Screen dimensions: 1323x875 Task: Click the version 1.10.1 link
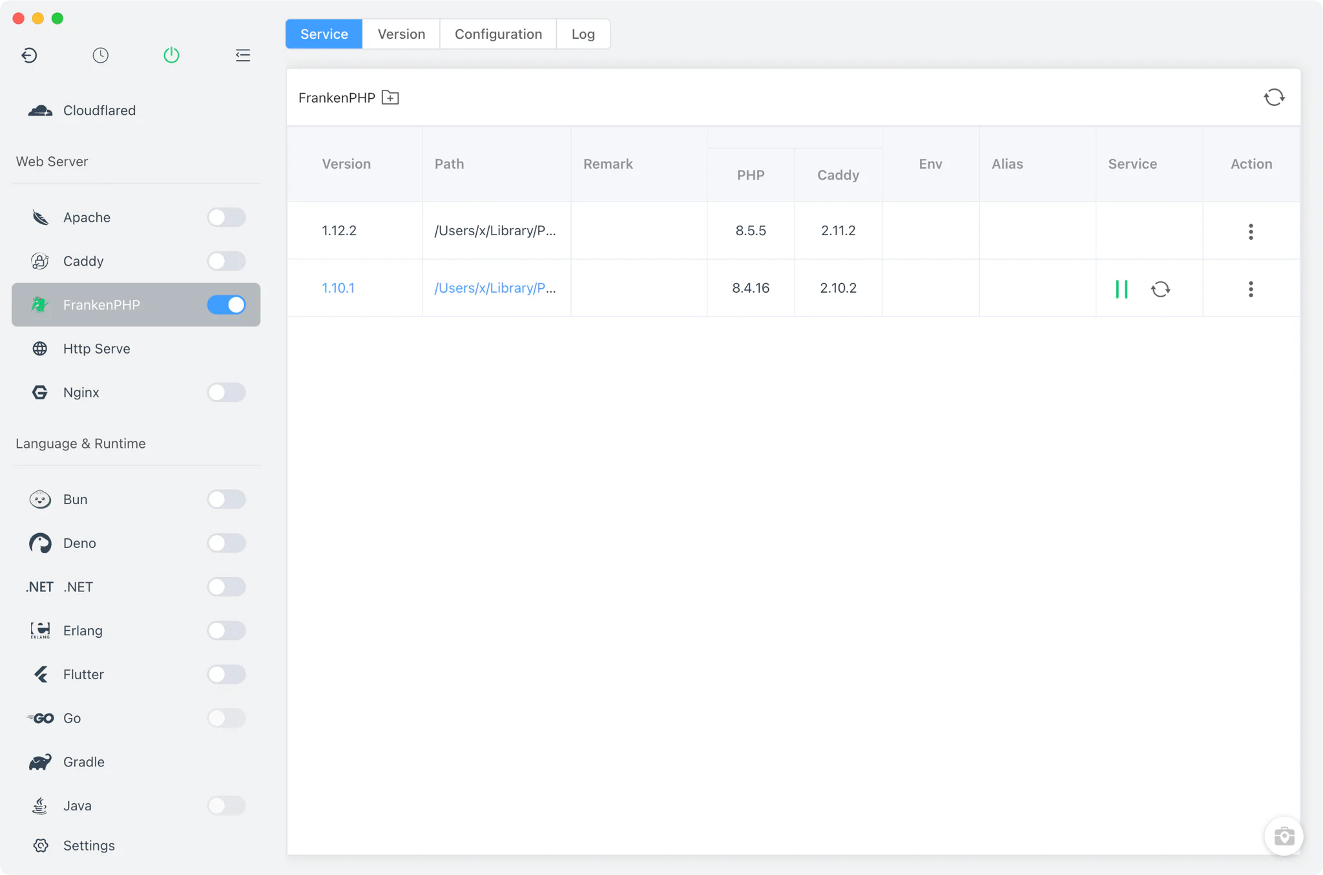(338, 288)
